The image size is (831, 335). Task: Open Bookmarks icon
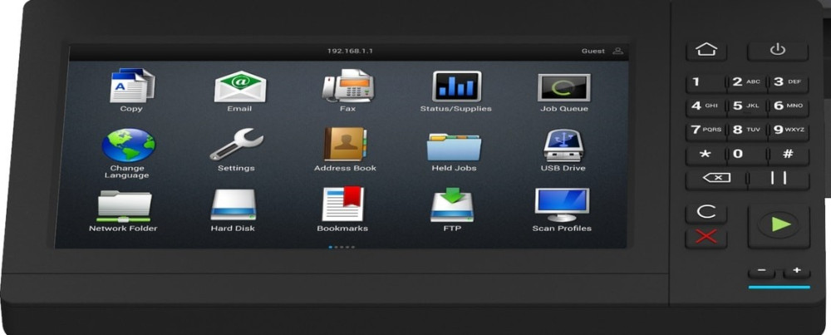pos(342,205)
